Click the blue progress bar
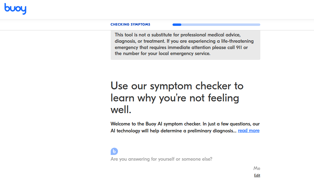 coord(216,25)
